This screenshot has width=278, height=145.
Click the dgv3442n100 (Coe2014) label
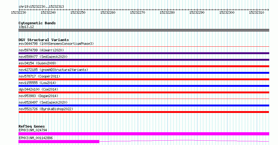[x=38, y=89]
